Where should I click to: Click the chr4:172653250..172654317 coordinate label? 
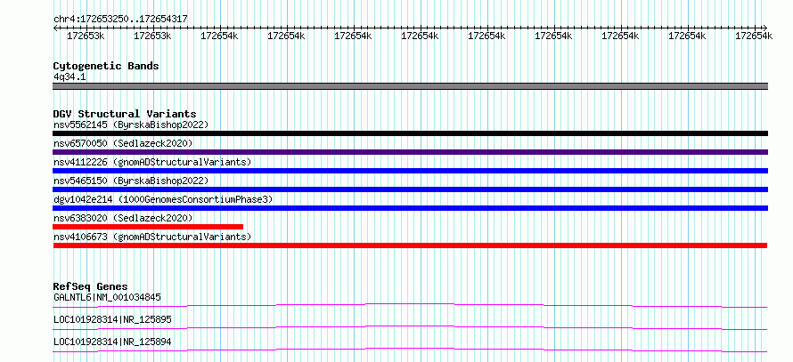point(120,19)
